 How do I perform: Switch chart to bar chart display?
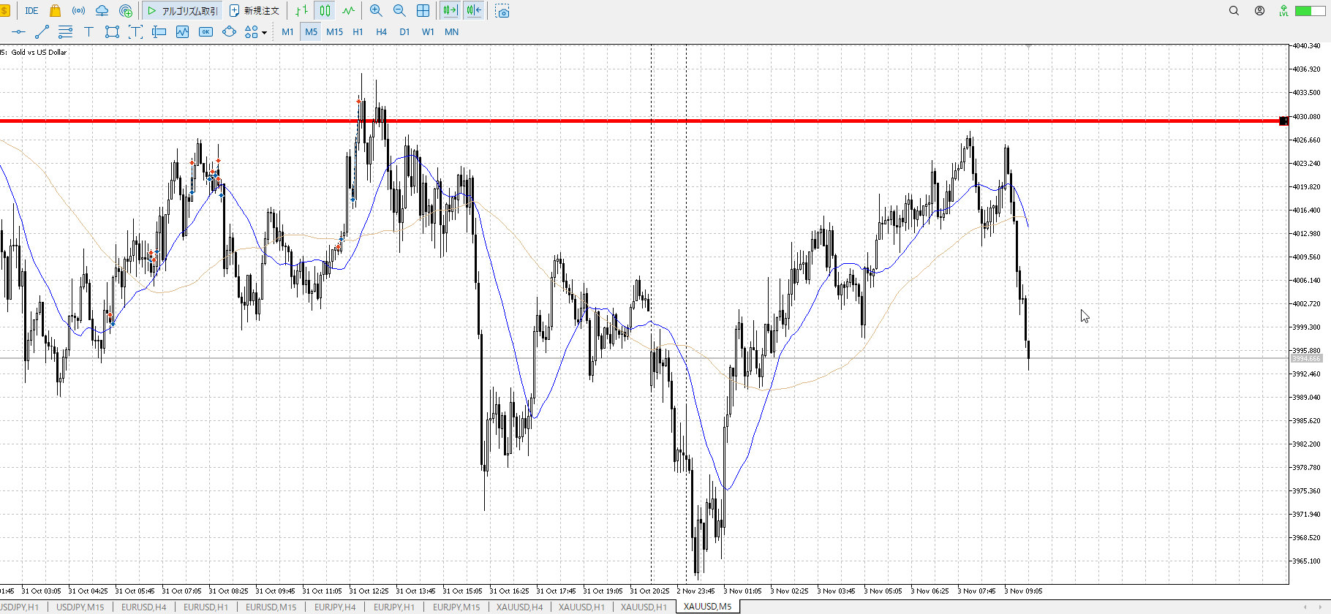click(301, 11)
